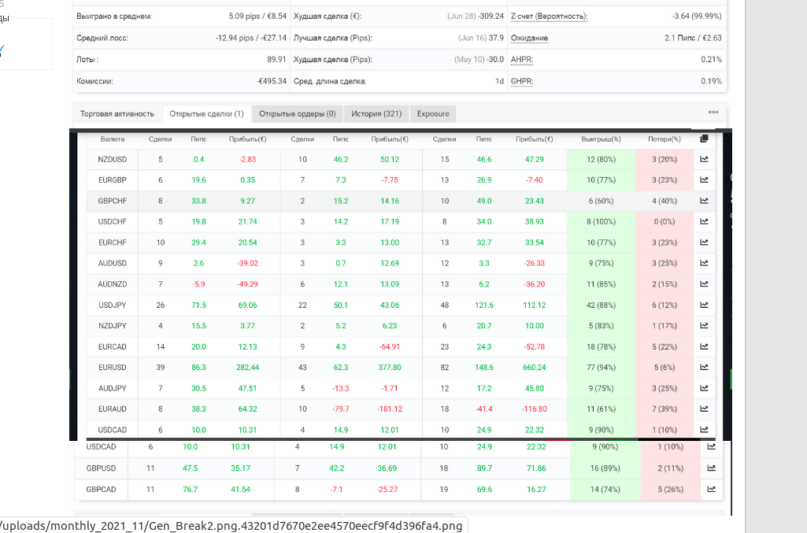Image resolution: width=807 pixels, height=533 pixels.
Task: Open the chart icon for AUDUSD row
Action: (x=704, y=263)
